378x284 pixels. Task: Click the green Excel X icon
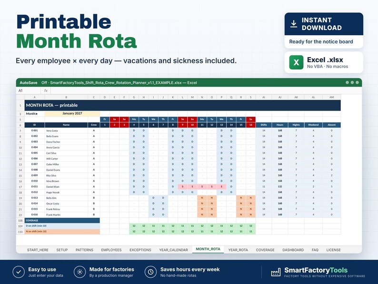296,62
